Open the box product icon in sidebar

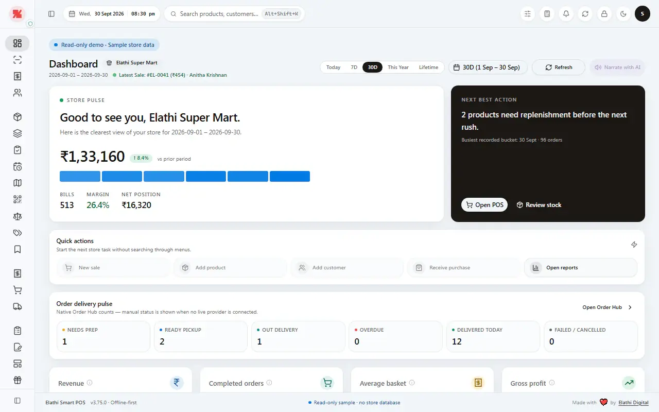(18, 117)
